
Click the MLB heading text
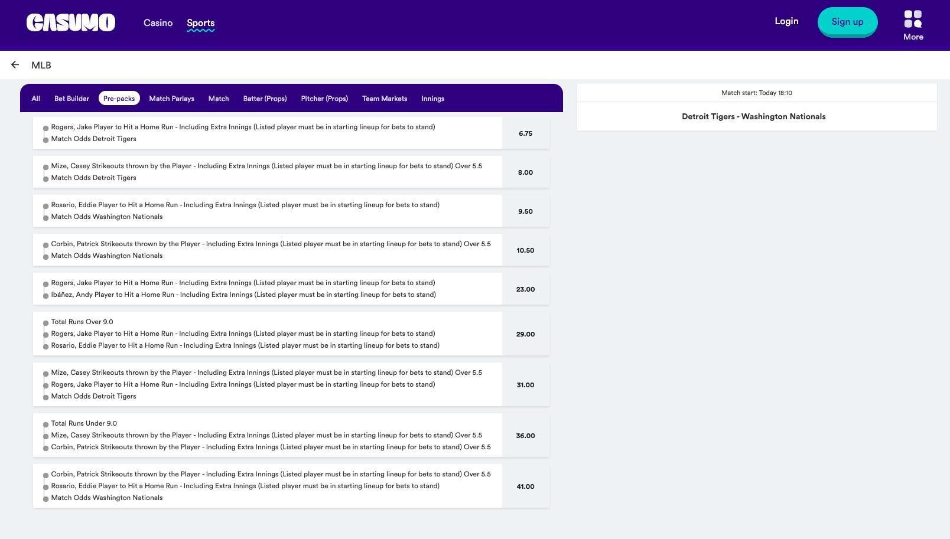click(41, 65)
